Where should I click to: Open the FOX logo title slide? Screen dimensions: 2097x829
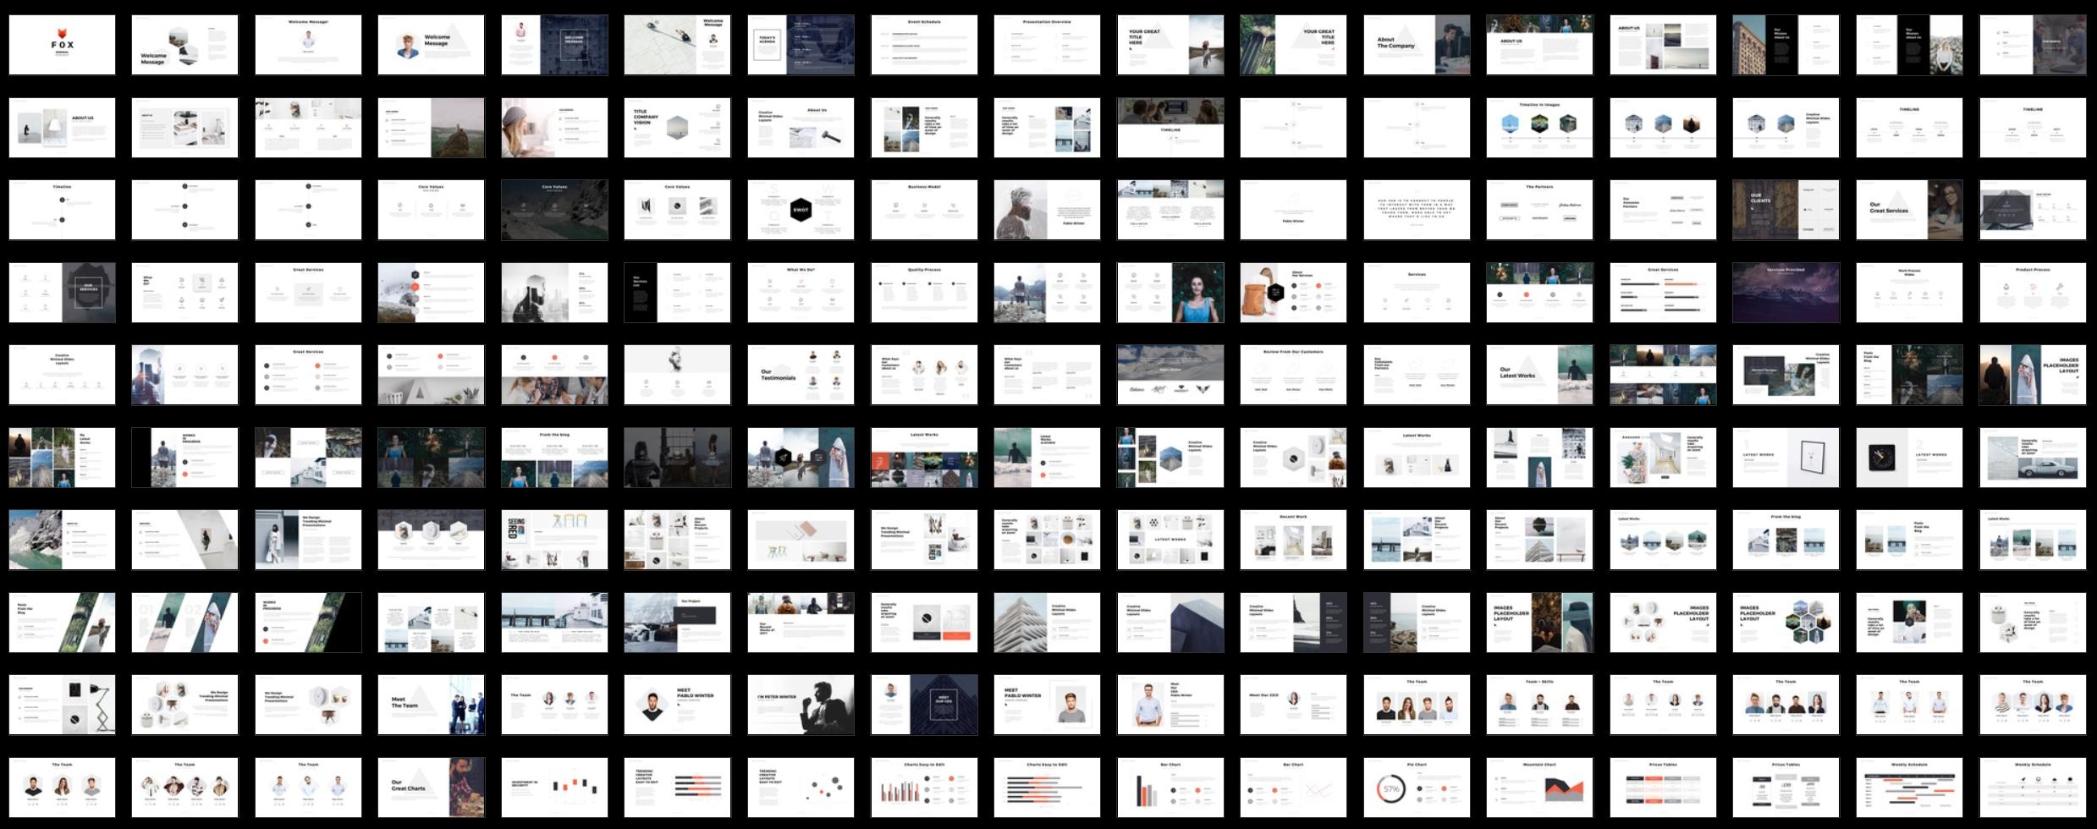coord(62,45)
